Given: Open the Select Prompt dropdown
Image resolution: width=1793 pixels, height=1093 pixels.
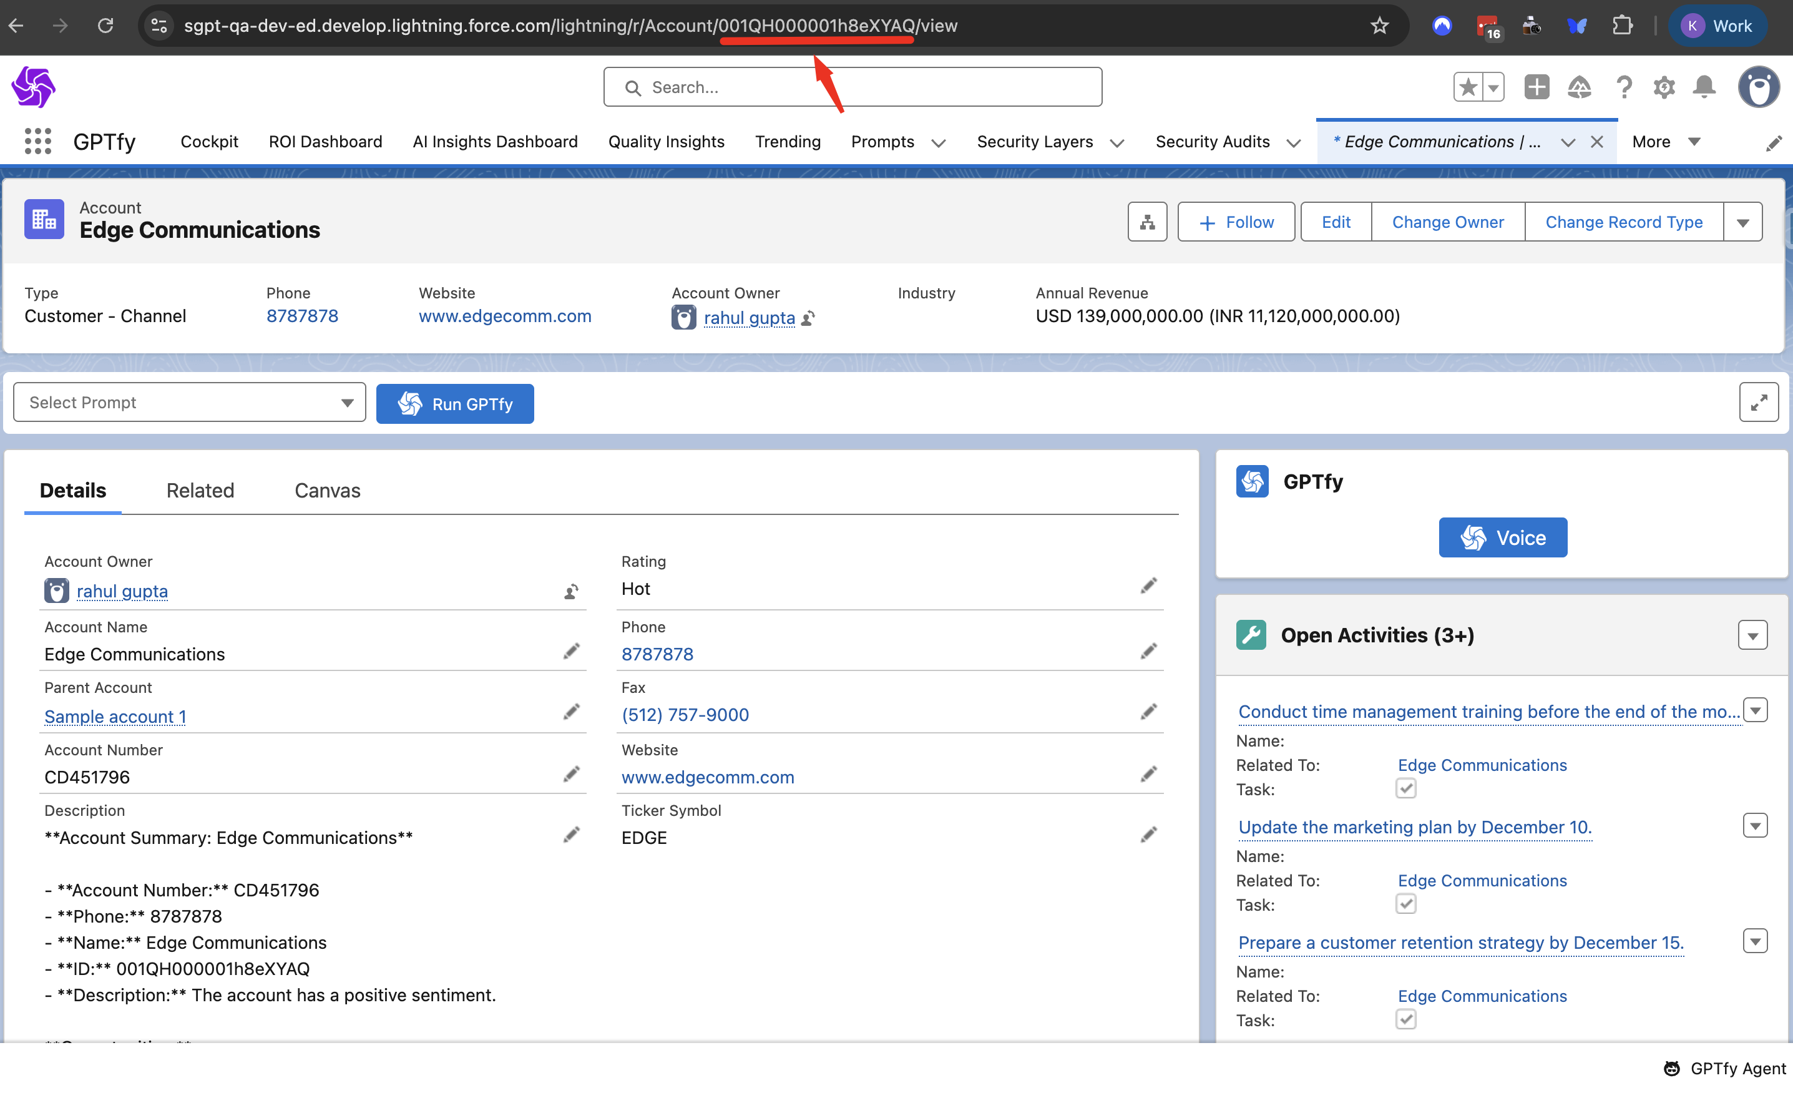Looking at the screenshot, I should tap(189, 403).
